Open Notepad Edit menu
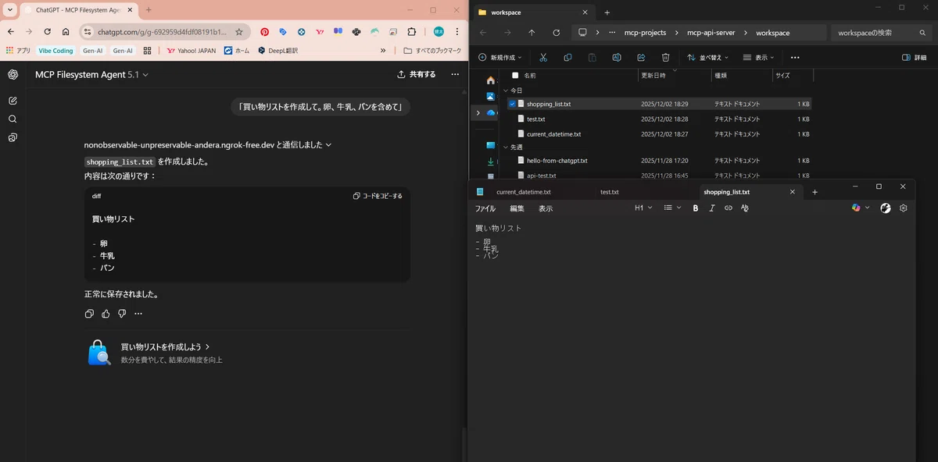Image resolution: width=938 pixels, height=462 pixels. [x=517, y=208]
